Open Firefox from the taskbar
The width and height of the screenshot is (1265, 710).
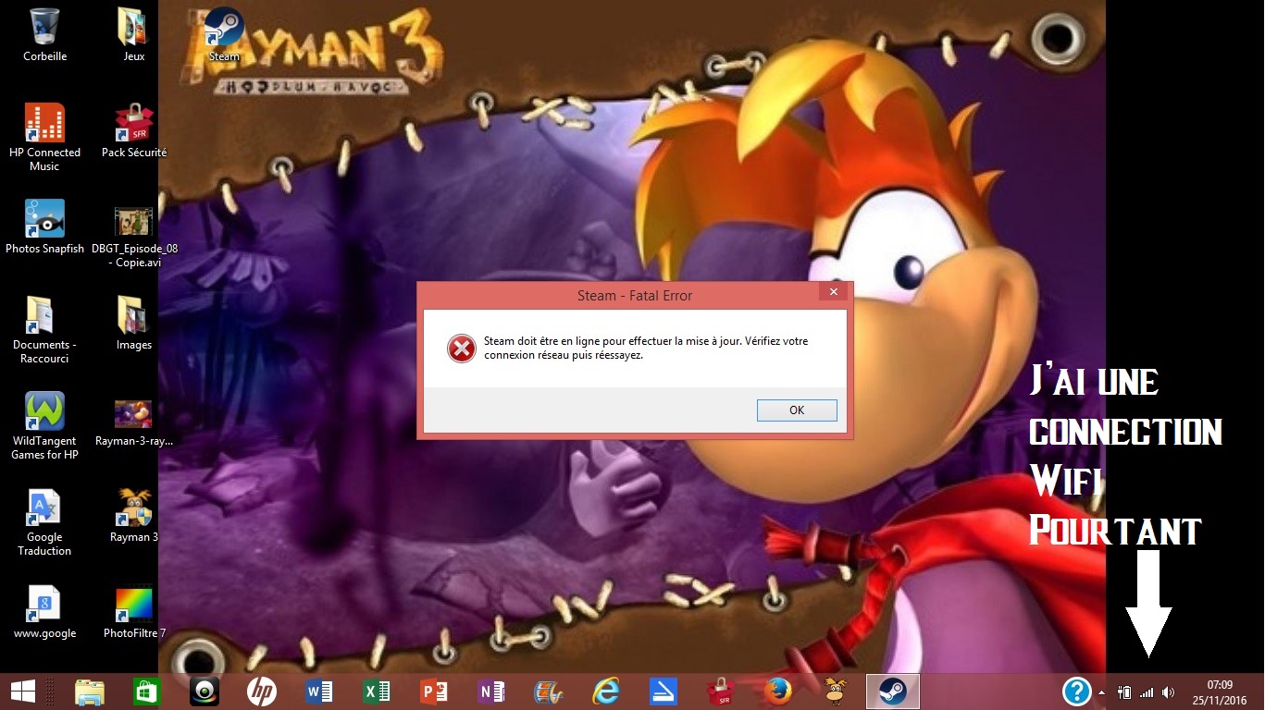pyautogui.click(x=778, y=692)
